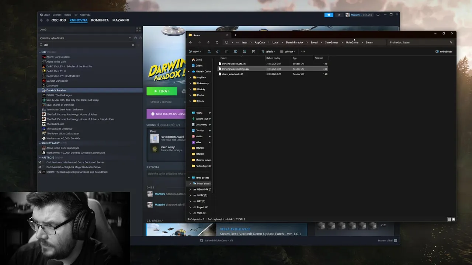The width and height of the screenshot is (472, 265).
Task: Switch to OBCHOD tab in Steam
Action: click(59, 20)
